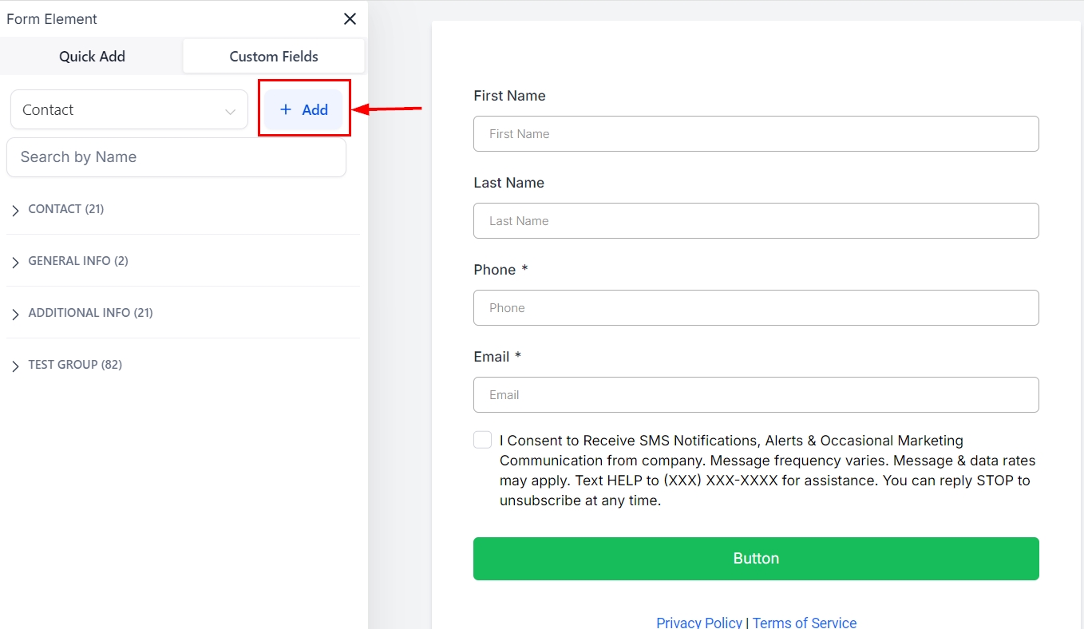Image resolution: width=1084 pixels, height=629 pixels.
Task: Expand the TEST GROUP (82) chevron
Action: [x=15, y=366]
